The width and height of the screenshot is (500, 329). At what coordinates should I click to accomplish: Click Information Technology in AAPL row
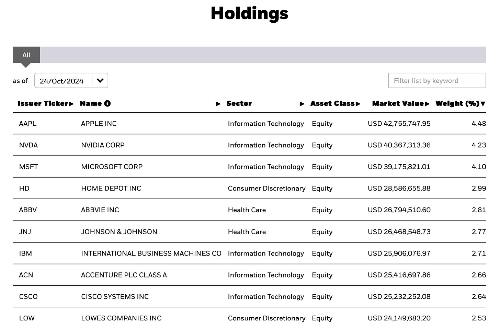(266, 124)
